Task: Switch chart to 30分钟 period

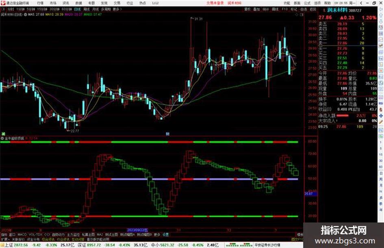Action: pos(54,9)
